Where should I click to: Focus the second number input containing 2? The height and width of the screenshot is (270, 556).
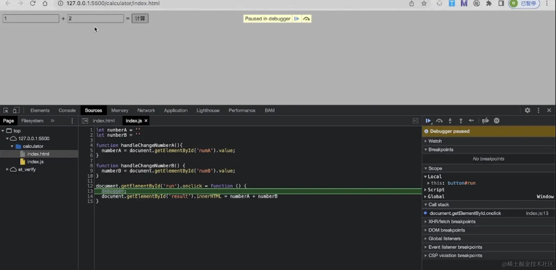96,18
